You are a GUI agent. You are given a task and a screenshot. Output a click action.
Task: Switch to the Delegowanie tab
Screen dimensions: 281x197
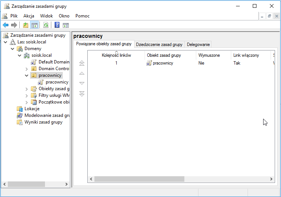click(198, 45)
